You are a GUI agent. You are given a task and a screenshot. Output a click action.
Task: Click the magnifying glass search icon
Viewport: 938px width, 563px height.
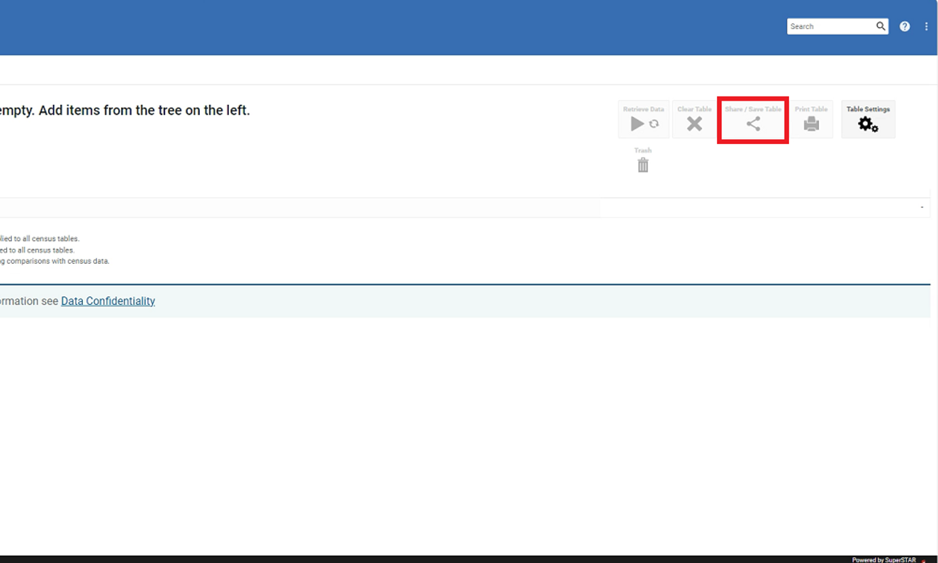coord(881,27)
